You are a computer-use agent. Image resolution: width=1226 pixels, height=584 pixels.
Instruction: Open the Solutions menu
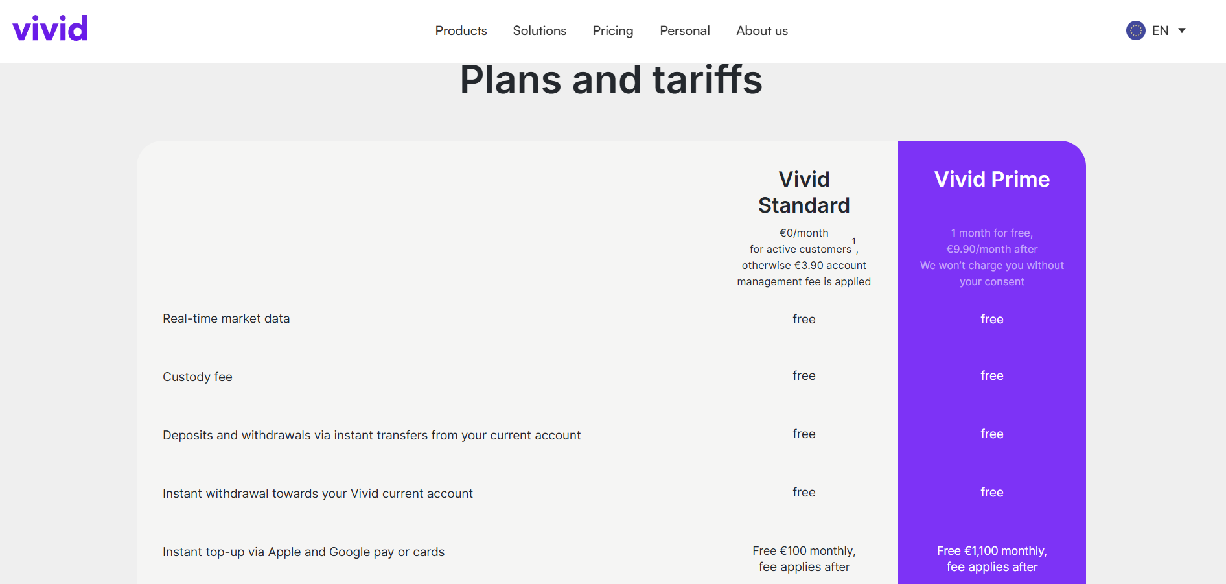tap(539, 30)
